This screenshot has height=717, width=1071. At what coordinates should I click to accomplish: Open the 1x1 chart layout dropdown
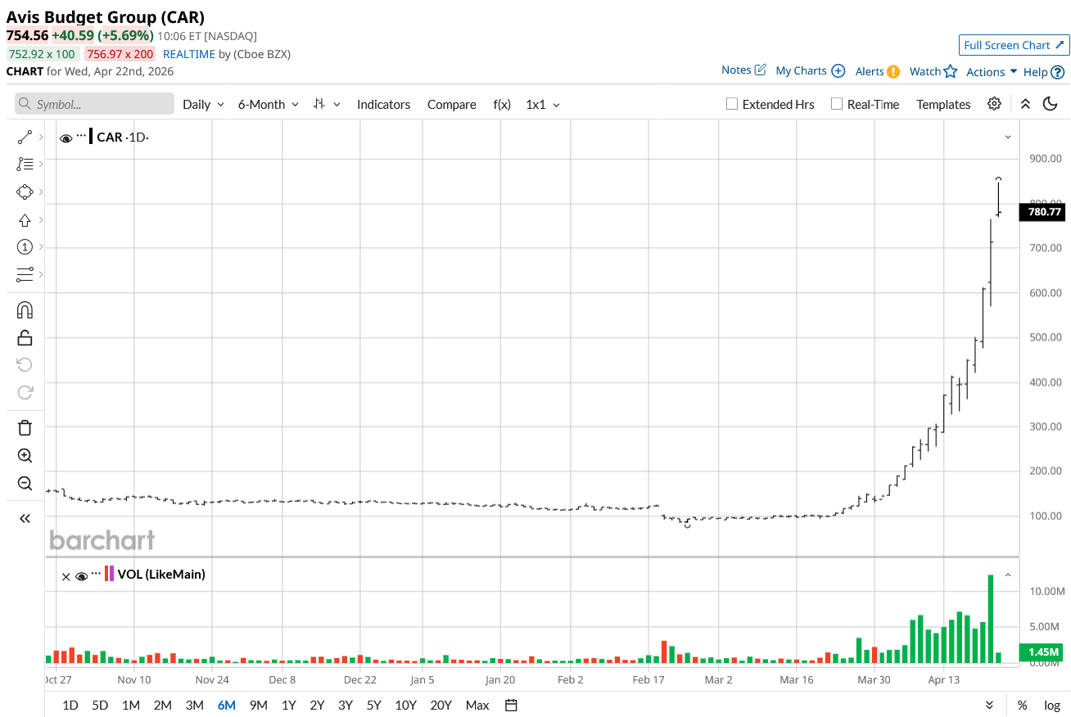pos(543,104)
